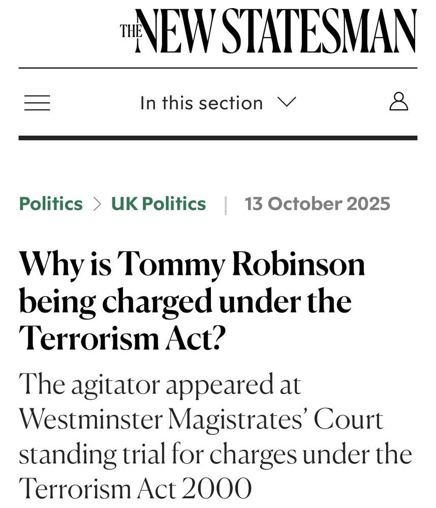Expand the 'In this section' chevron arrow

[287, 102]
